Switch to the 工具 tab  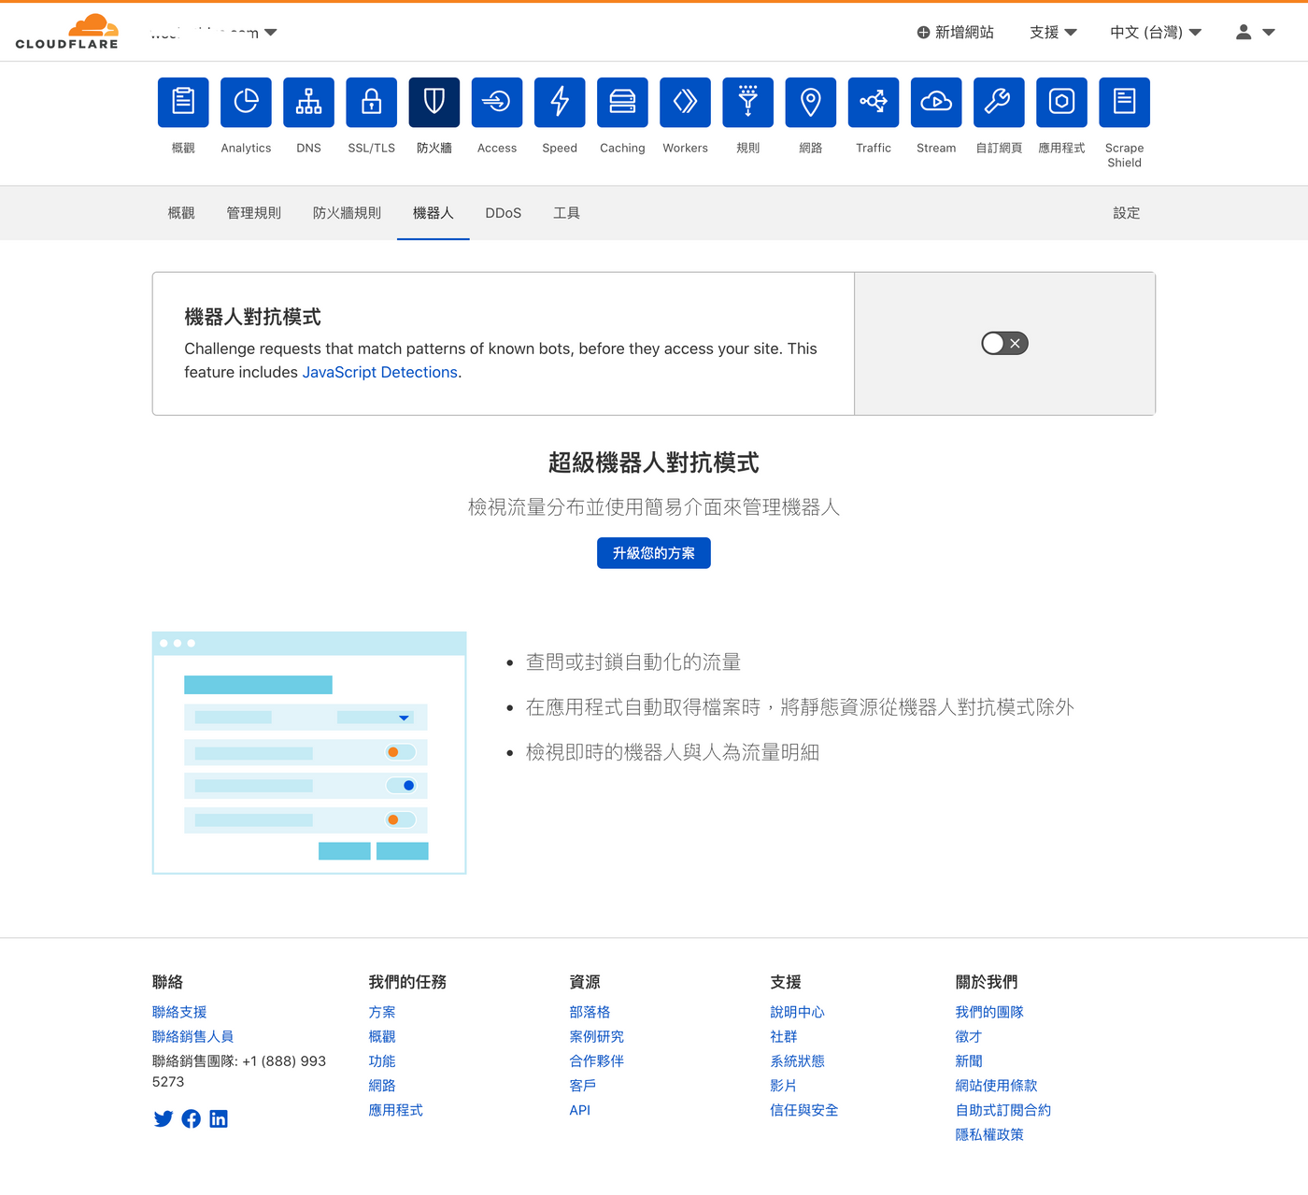(x=566, y=213)
